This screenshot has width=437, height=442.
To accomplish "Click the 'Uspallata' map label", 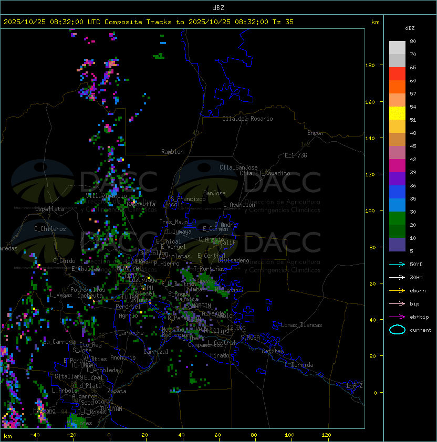I will [x=49, y=209].
